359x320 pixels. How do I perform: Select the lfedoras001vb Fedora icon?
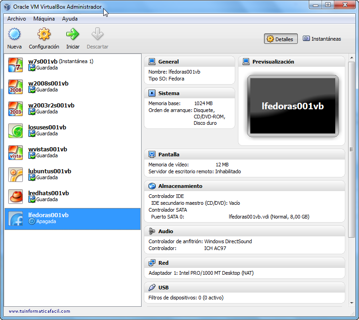pyautogui.click(x=16, y=219)
